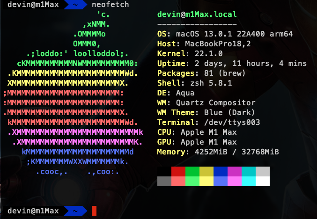Click the bright cyan block in bottom row
This screenshot has height=219, width=317.
[249, 181]
